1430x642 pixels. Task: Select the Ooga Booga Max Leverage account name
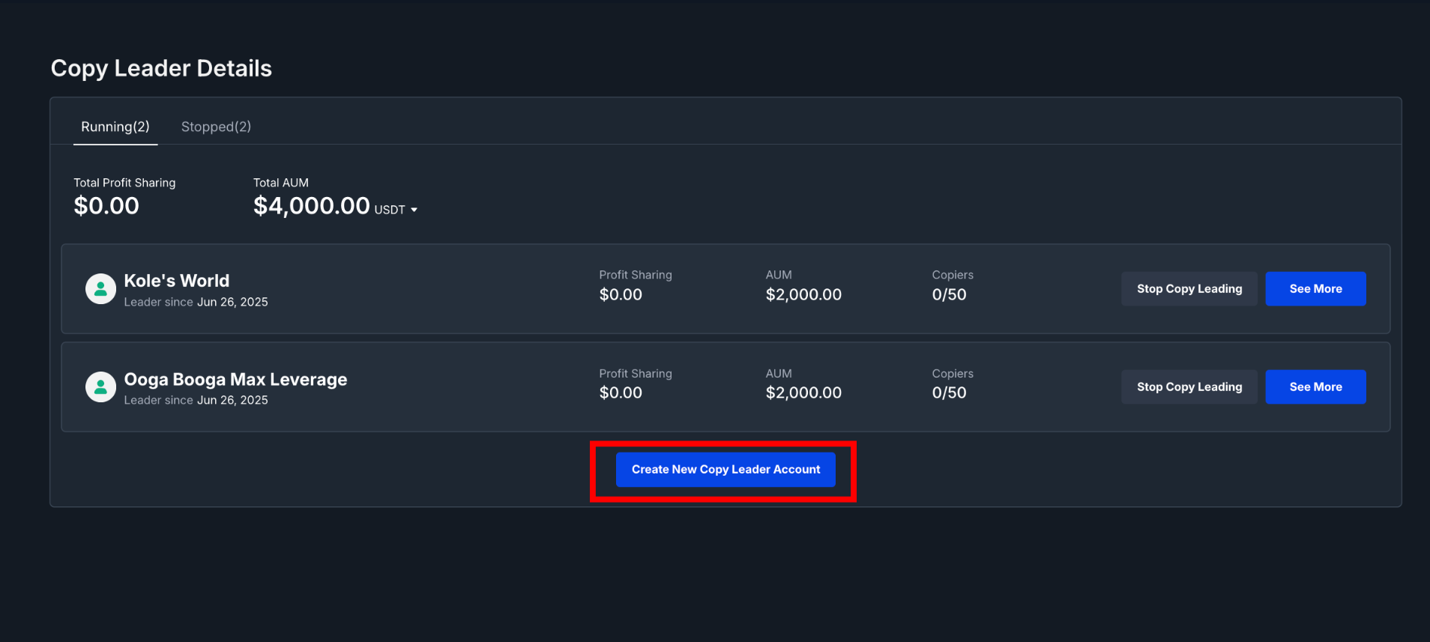click(235, 380)
